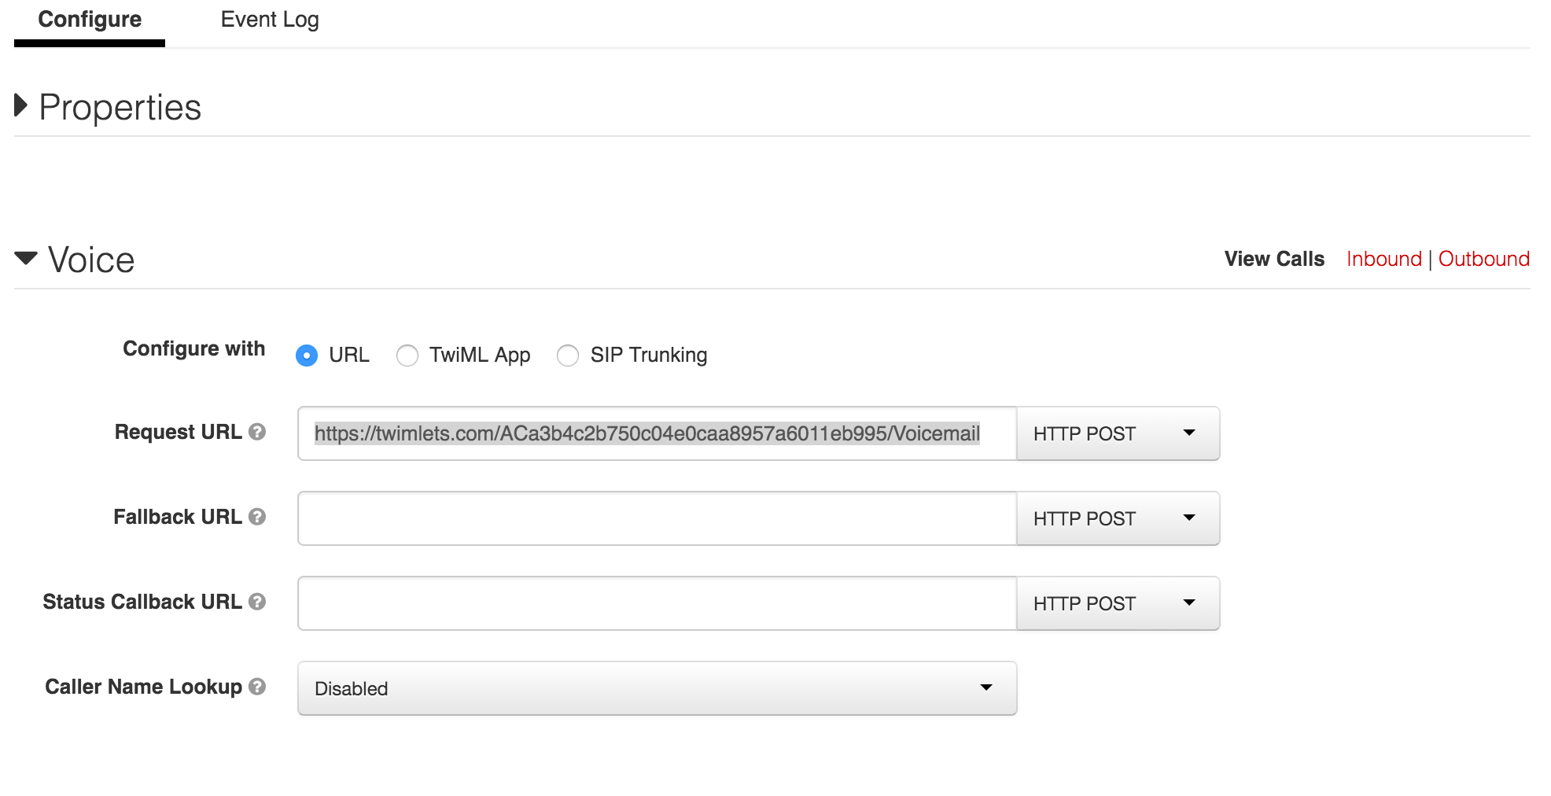Switch to the Event Log tab

[270, 20]
